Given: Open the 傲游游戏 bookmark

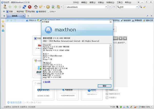Looking at the screenshot, I should pos(41,12).
